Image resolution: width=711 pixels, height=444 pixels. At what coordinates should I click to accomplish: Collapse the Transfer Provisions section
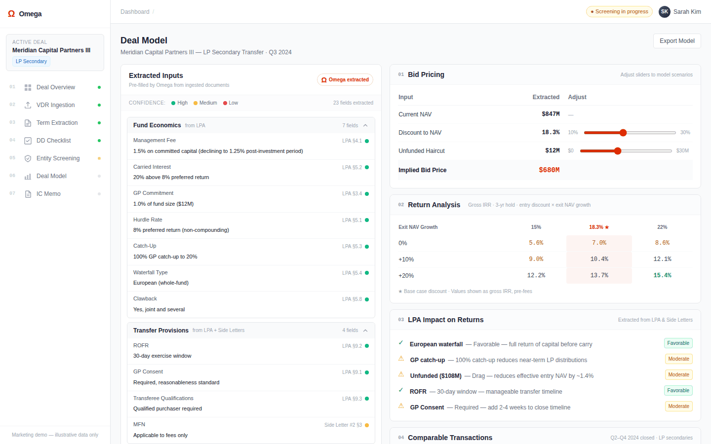click(x=365, y=331)
